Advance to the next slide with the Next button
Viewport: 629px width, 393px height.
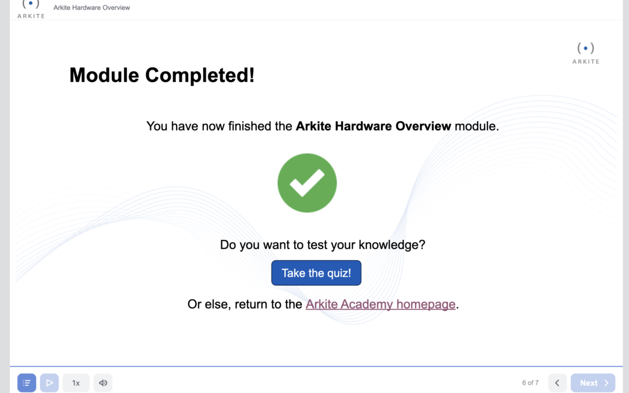click(x=593, y=383)
